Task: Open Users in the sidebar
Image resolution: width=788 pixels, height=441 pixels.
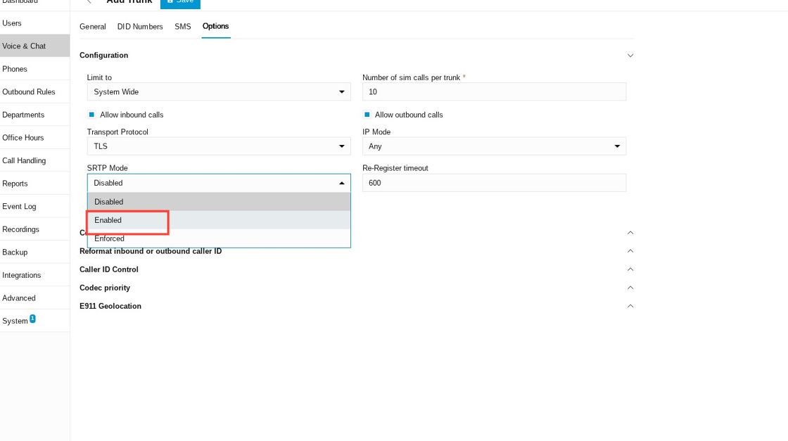Action: (34, 23)
